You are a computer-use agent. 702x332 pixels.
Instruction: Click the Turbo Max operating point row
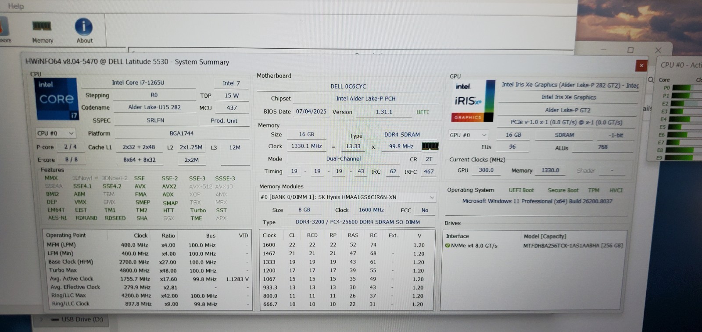[148, 271]
